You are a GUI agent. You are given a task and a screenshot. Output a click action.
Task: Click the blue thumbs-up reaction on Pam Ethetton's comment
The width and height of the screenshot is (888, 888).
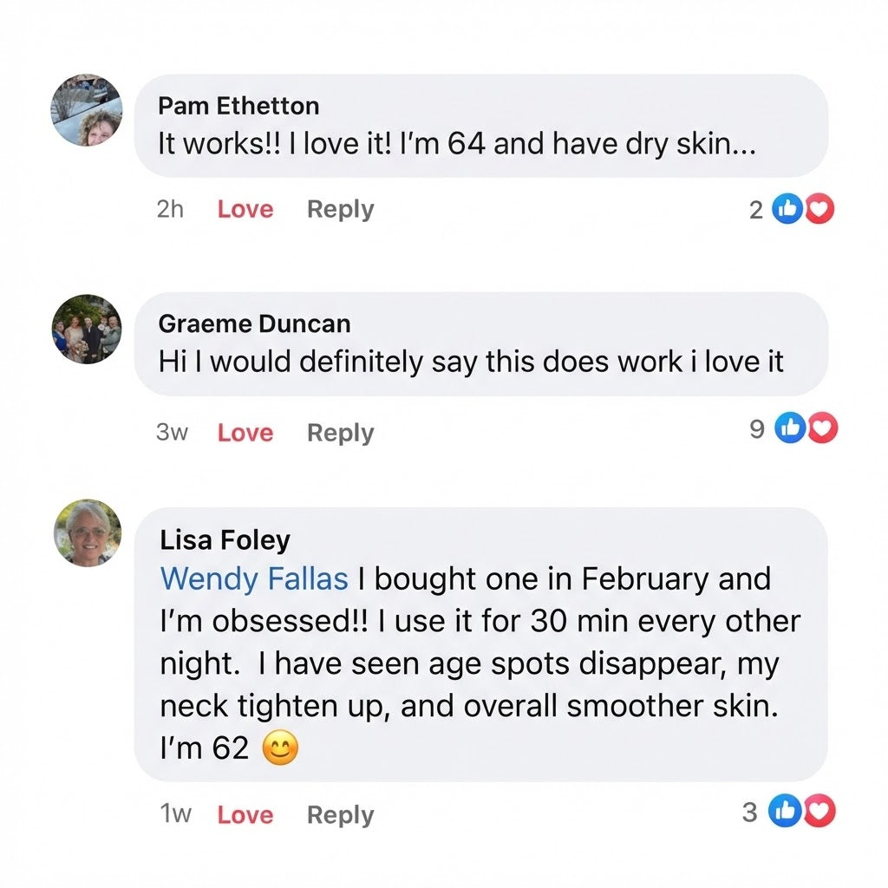(x=787, y=209)
